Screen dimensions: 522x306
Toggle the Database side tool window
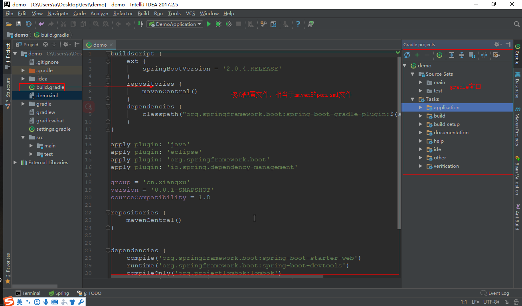517,85
